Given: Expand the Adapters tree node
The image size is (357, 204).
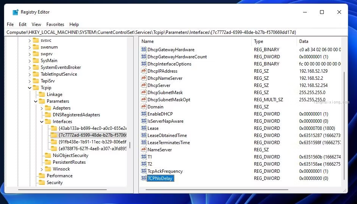Looking at the screenshot, I should pos(42,108).
